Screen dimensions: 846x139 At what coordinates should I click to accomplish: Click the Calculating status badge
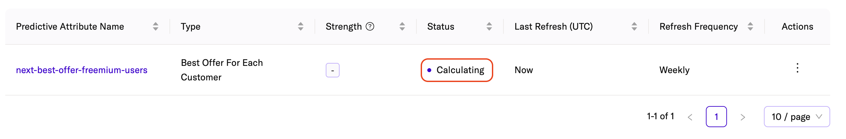click(457, 70)
